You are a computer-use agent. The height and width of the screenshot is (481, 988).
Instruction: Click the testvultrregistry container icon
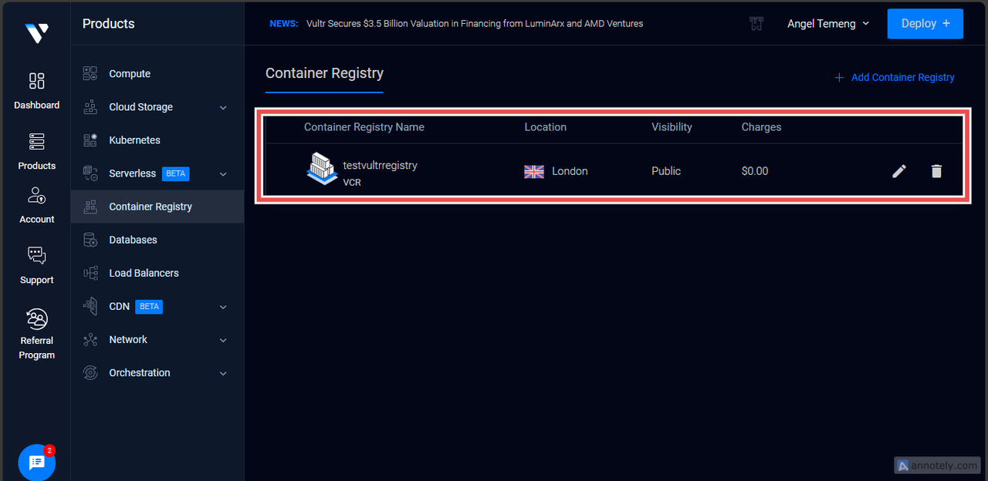point(321,168)
